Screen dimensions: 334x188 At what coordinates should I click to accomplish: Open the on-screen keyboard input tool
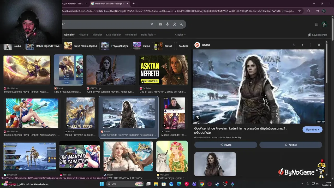pos(160,24)
